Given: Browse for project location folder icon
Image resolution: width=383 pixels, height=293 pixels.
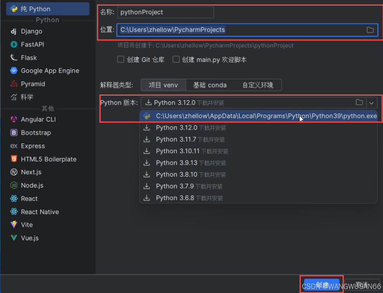Looking at the screenshot, I should tap(370, 30).
